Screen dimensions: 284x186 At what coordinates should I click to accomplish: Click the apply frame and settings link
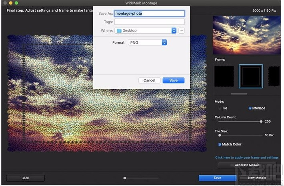point(247,158)
